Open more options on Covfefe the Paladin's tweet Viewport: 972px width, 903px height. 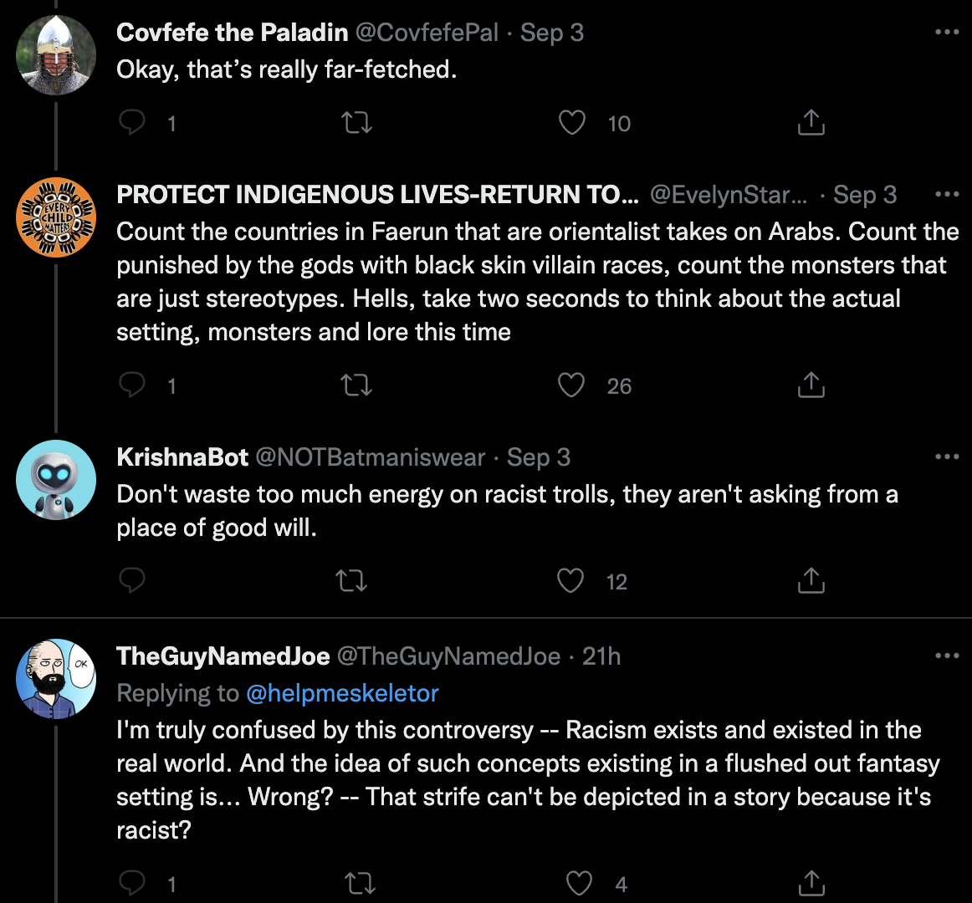[x=947, y=32]
